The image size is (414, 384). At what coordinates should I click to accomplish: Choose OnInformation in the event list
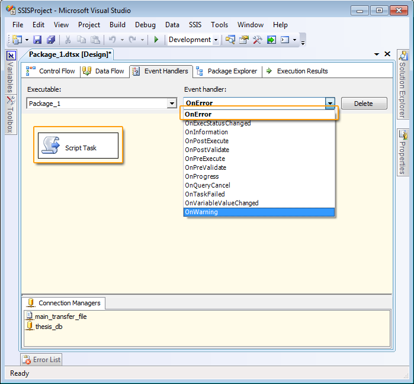click(x=259, y=132)
